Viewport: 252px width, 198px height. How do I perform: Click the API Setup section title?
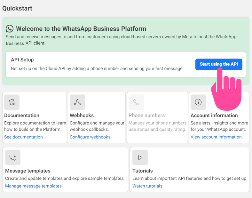click(x=22, y=60)
